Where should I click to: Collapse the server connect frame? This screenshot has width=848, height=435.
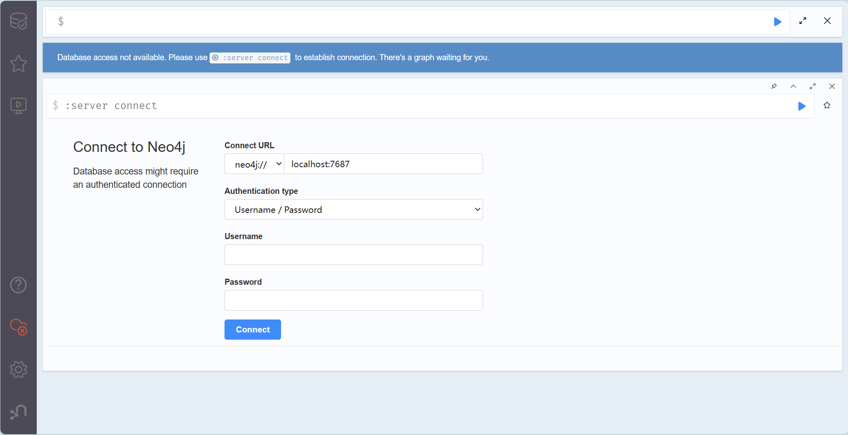pos(793,86)
